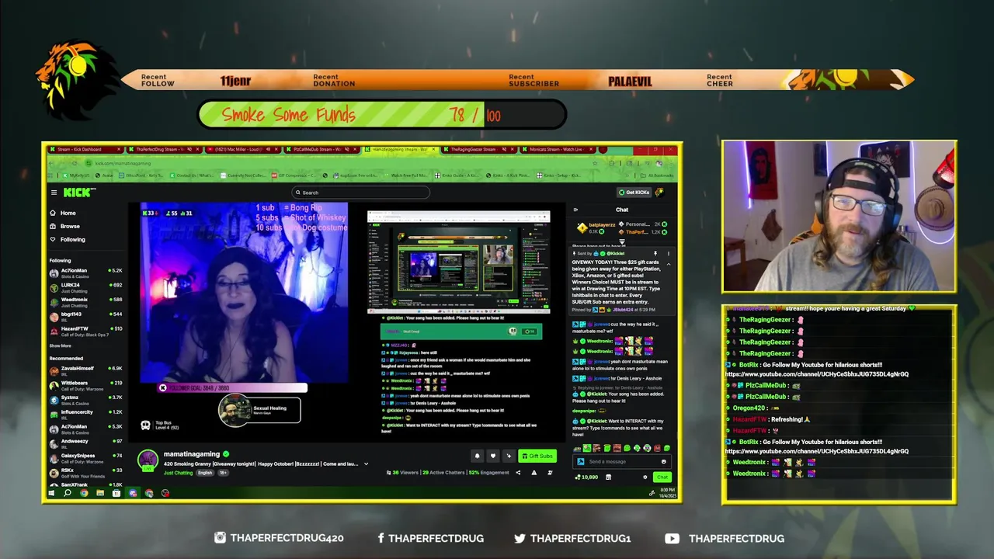The image size is (994, 559).
Task: Collapse the pinned GIVEAWAY message
Action: (x=669, y=264)
